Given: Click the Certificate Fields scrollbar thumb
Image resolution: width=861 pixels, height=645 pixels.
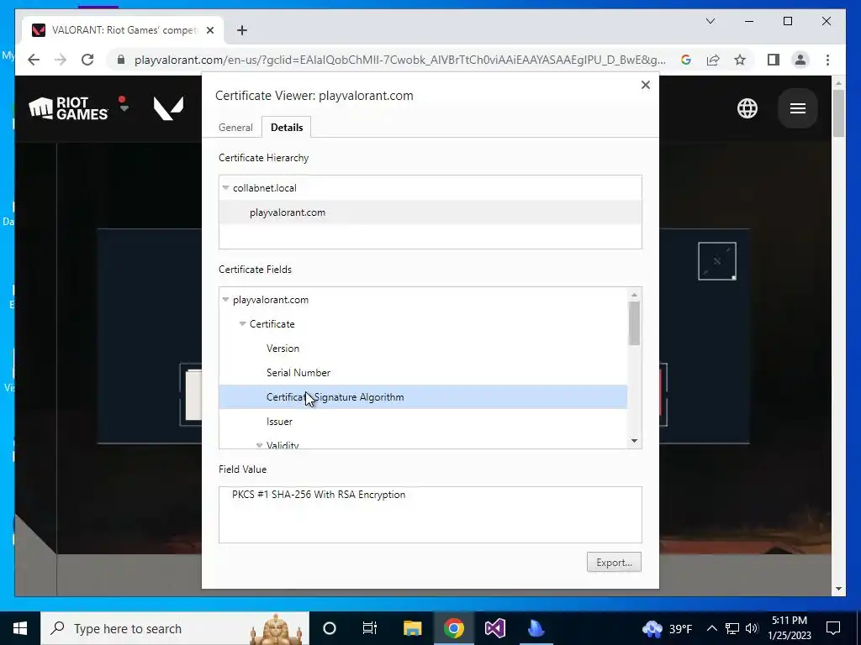Looking at the screenshot, I should pyautogui.click(x=634, y=323).
